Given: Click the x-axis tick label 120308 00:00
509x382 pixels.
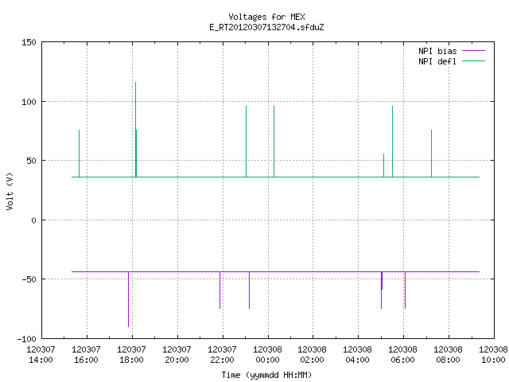Looking at the screenshot, I should [x=267, y=355].
